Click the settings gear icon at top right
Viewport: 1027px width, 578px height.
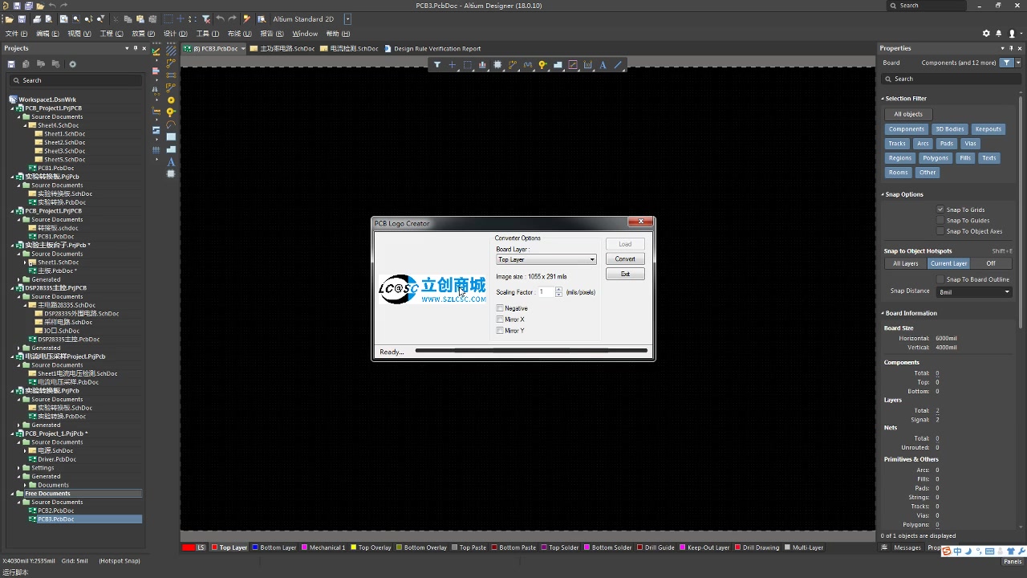(x=986, y=34)
